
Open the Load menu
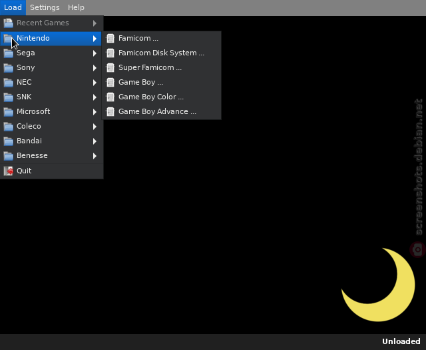point(13,7)
